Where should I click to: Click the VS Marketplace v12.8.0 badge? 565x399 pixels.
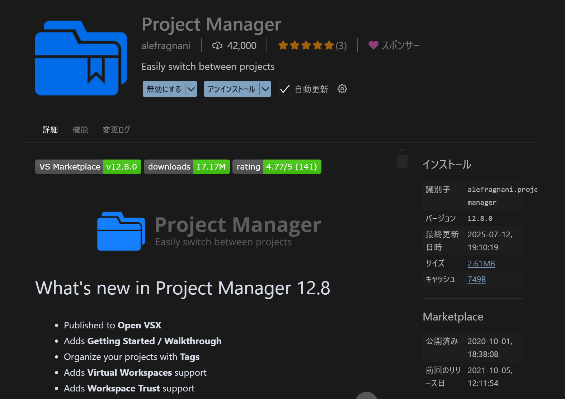[x=88, y=167]
